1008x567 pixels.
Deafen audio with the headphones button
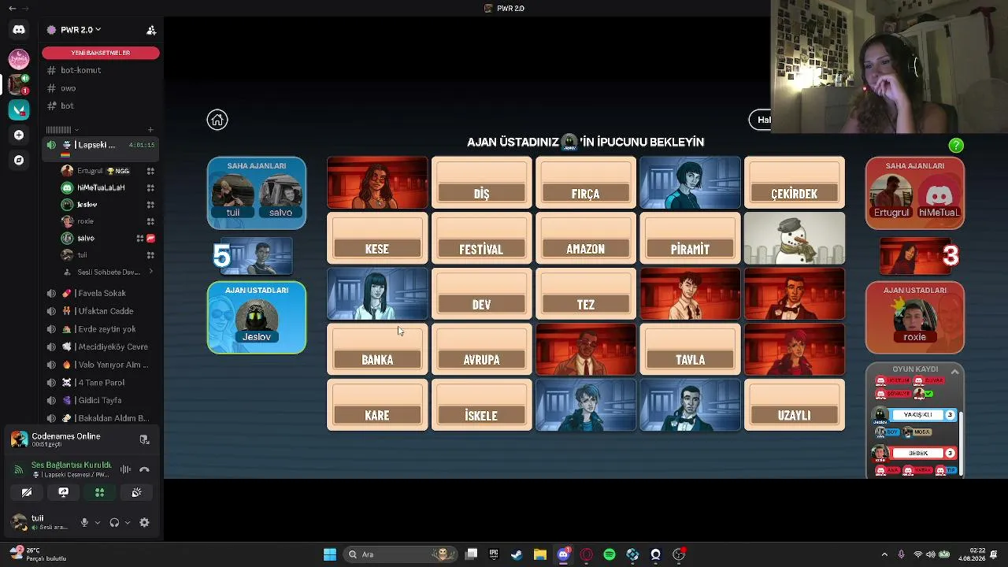(x=114, y=522)
